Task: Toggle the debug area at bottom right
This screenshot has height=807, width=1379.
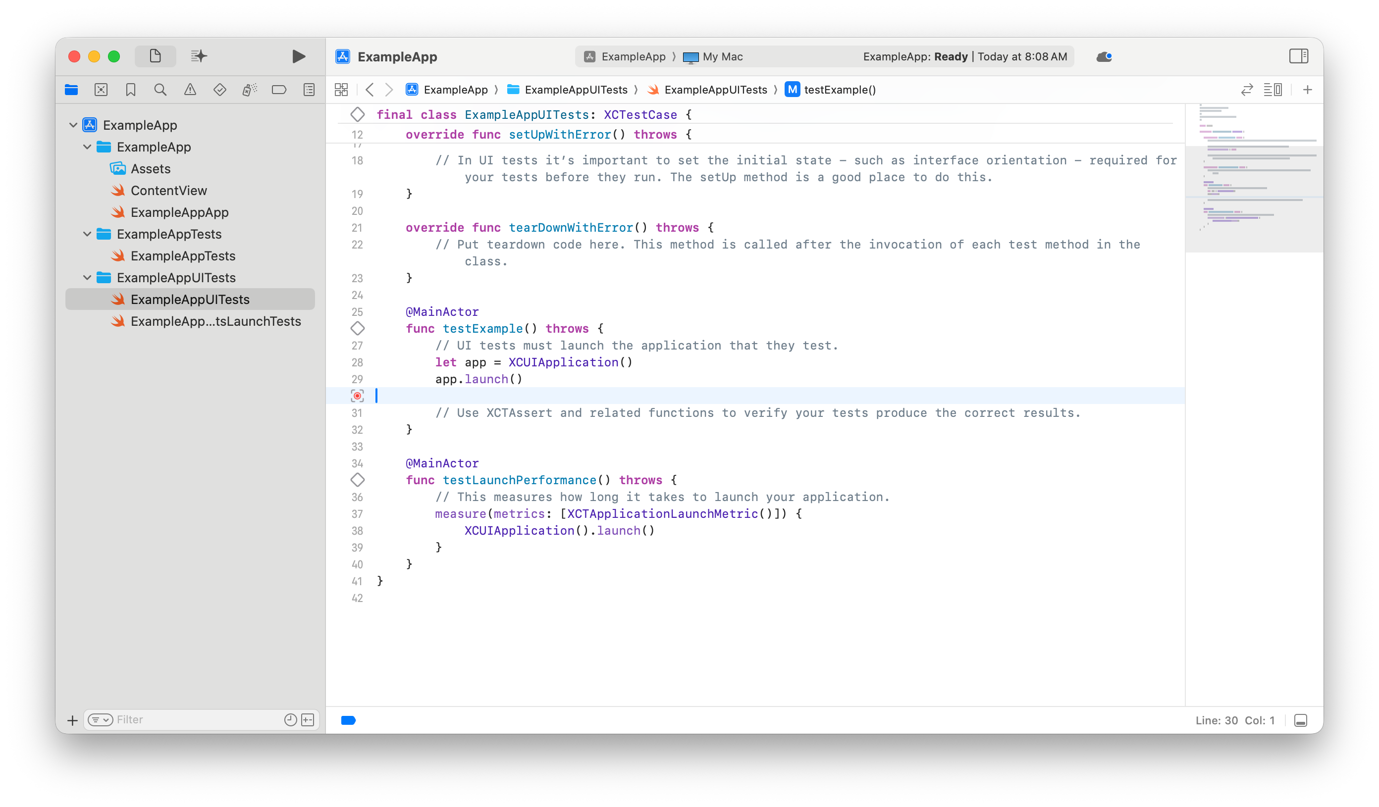Action: (1301, 720)
